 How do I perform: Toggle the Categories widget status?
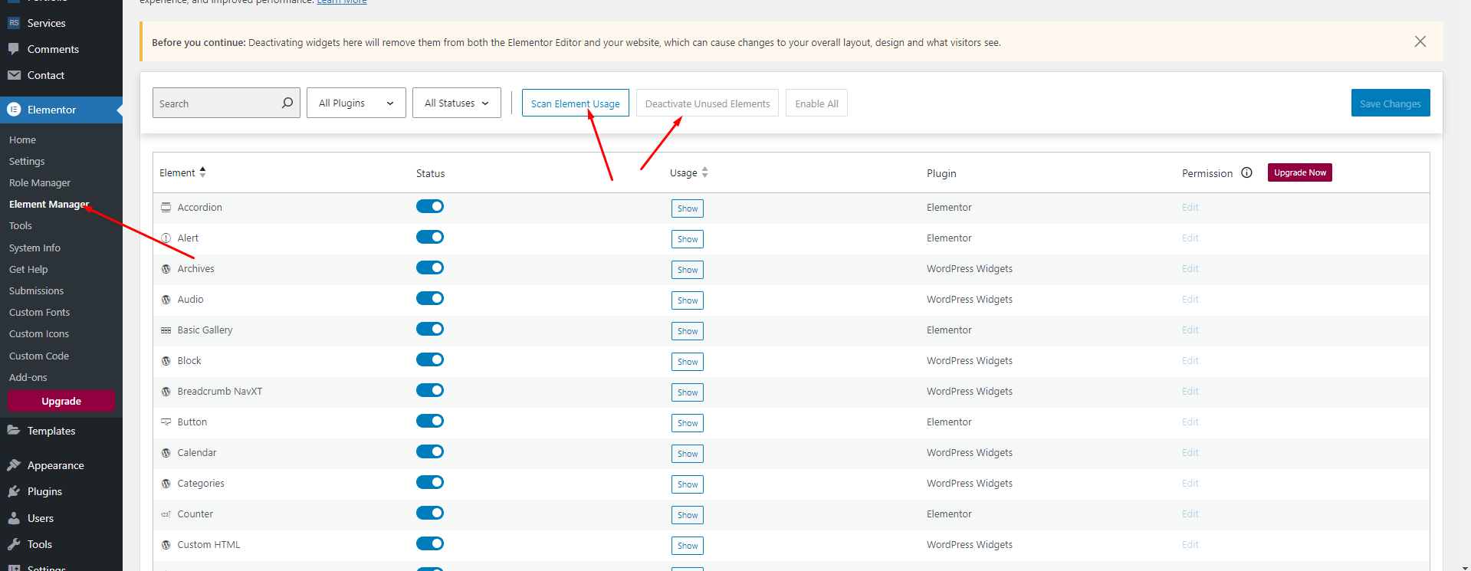click(430, 482)
